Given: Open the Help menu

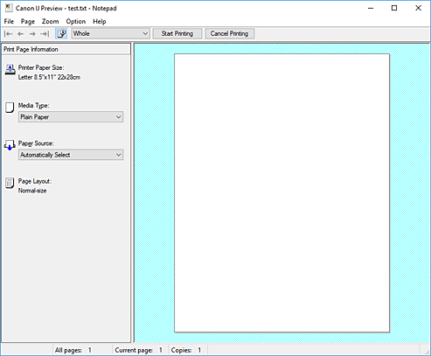Looking at the screenshot, I should click(x=100, y=21).
